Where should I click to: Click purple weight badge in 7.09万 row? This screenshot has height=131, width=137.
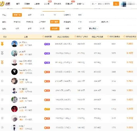[47, 44]
